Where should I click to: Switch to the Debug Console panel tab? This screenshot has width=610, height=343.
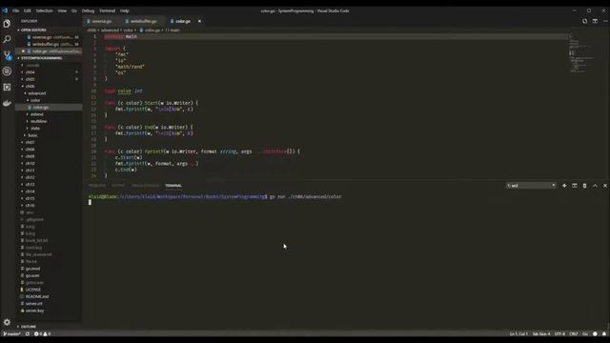(145, 186)
